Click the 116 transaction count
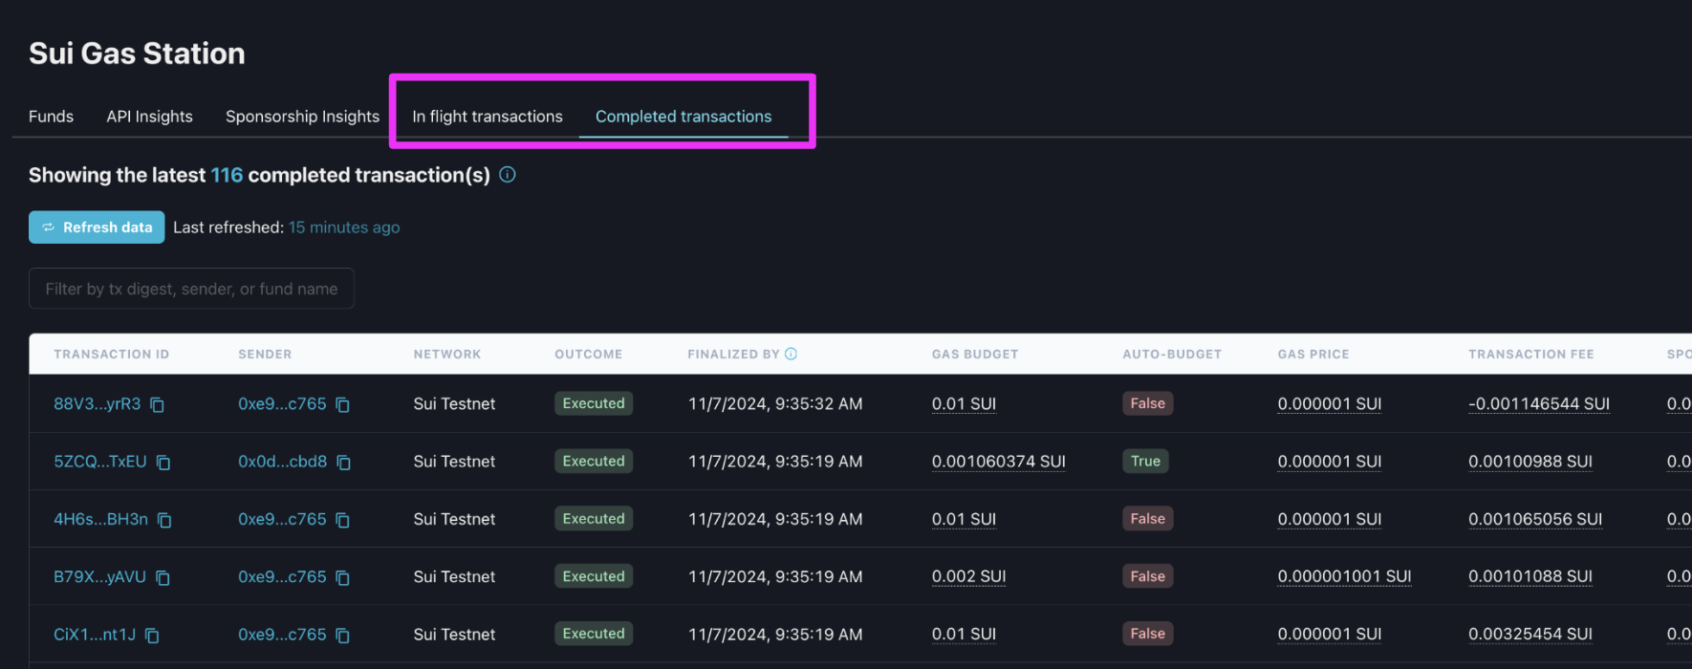 coord(227,175)
